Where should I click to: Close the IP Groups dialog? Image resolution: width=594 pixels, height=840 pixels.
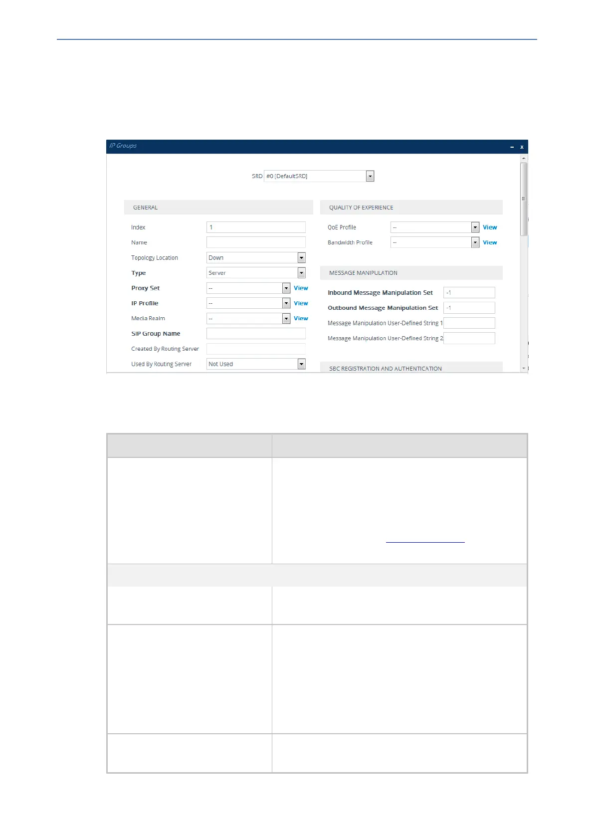tap(522, 147)
